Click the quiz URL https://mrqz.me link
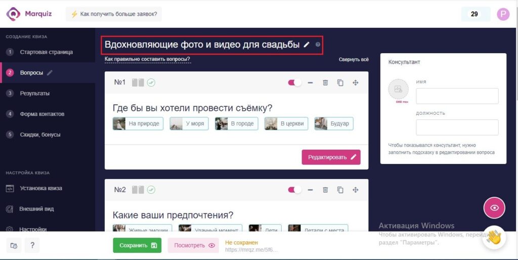 pyautogui.click(x=251, y=250)
